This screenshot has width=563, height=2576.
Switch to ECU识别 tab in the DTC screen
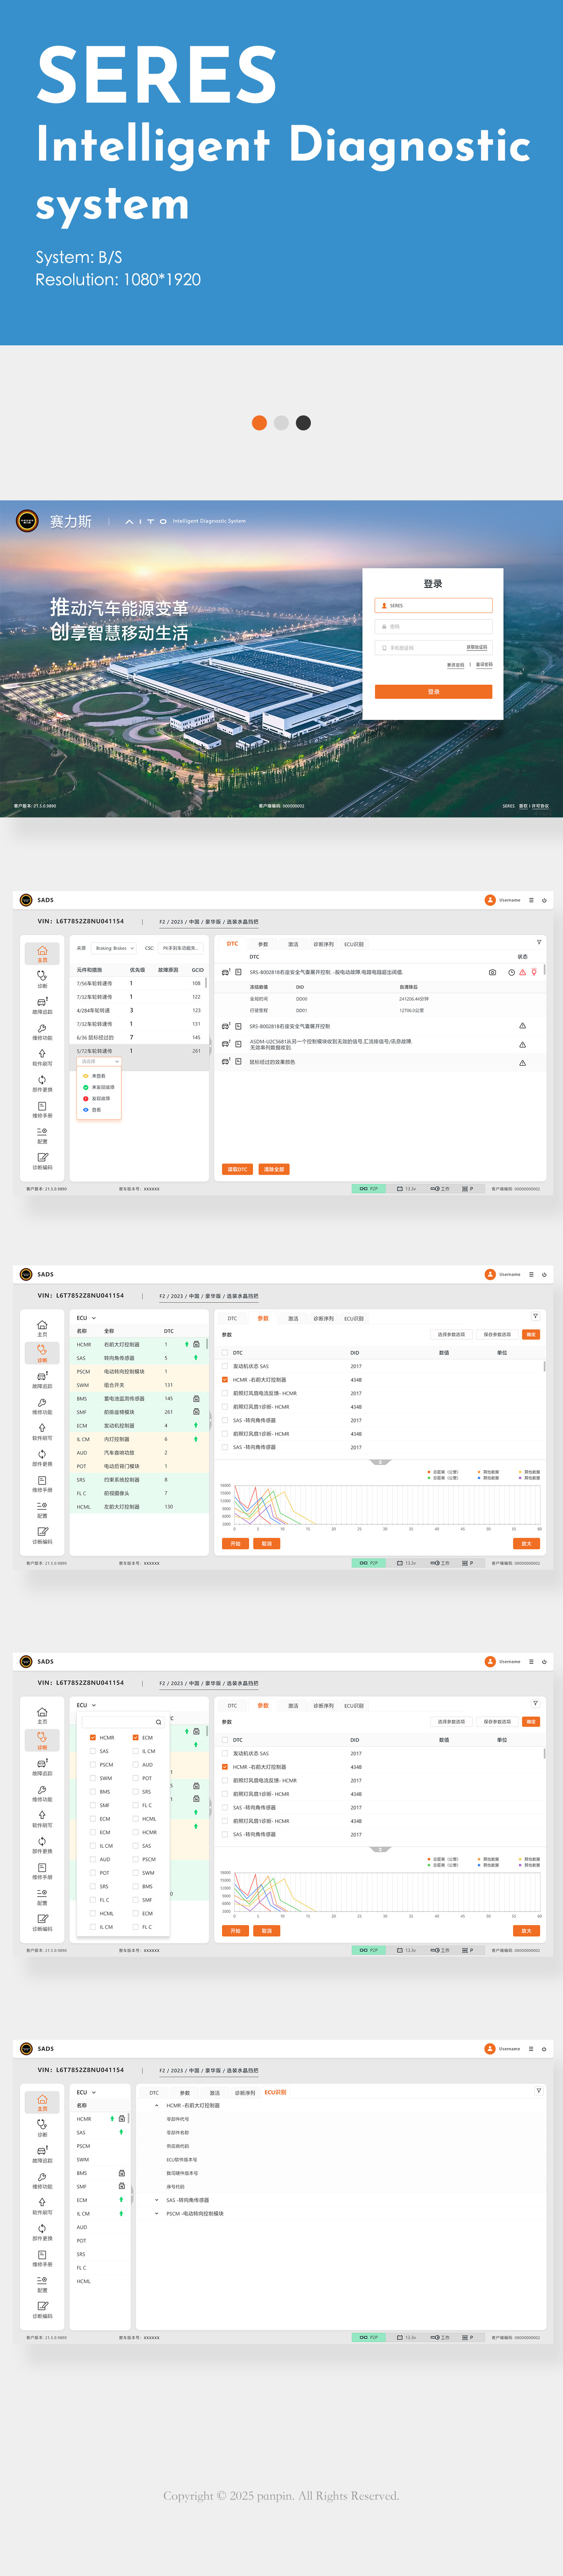[354, 944]
